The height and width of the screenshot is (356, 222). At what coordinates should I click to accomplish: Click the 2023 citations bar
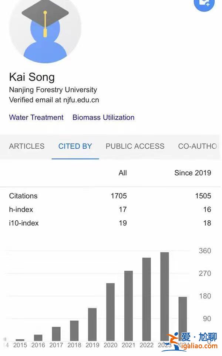click(x=165, y=296)
